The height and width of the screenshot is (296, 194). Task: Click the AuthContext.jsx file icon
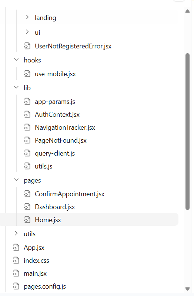click(x=27, y=115)
